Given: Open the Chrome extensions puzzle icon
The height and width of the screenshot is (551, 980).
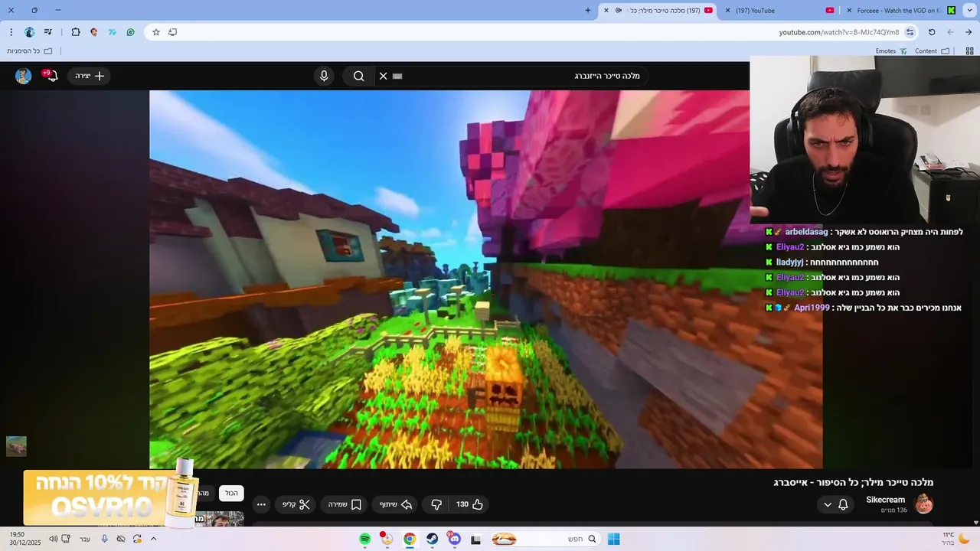Looking at the screenshot, I should click(75, 32).
